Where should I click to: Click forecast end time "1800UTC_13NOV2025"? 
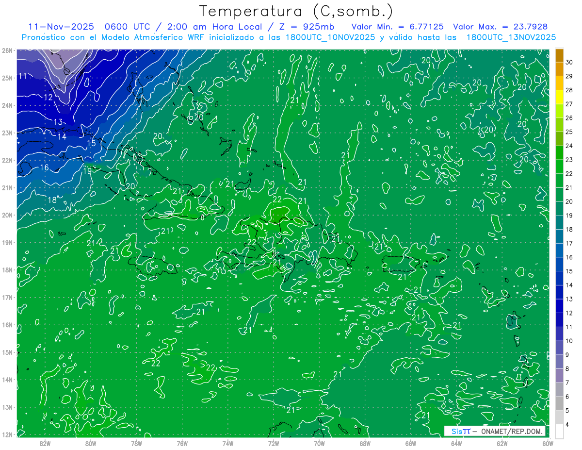pyautogui.click(x=511, y=37)
